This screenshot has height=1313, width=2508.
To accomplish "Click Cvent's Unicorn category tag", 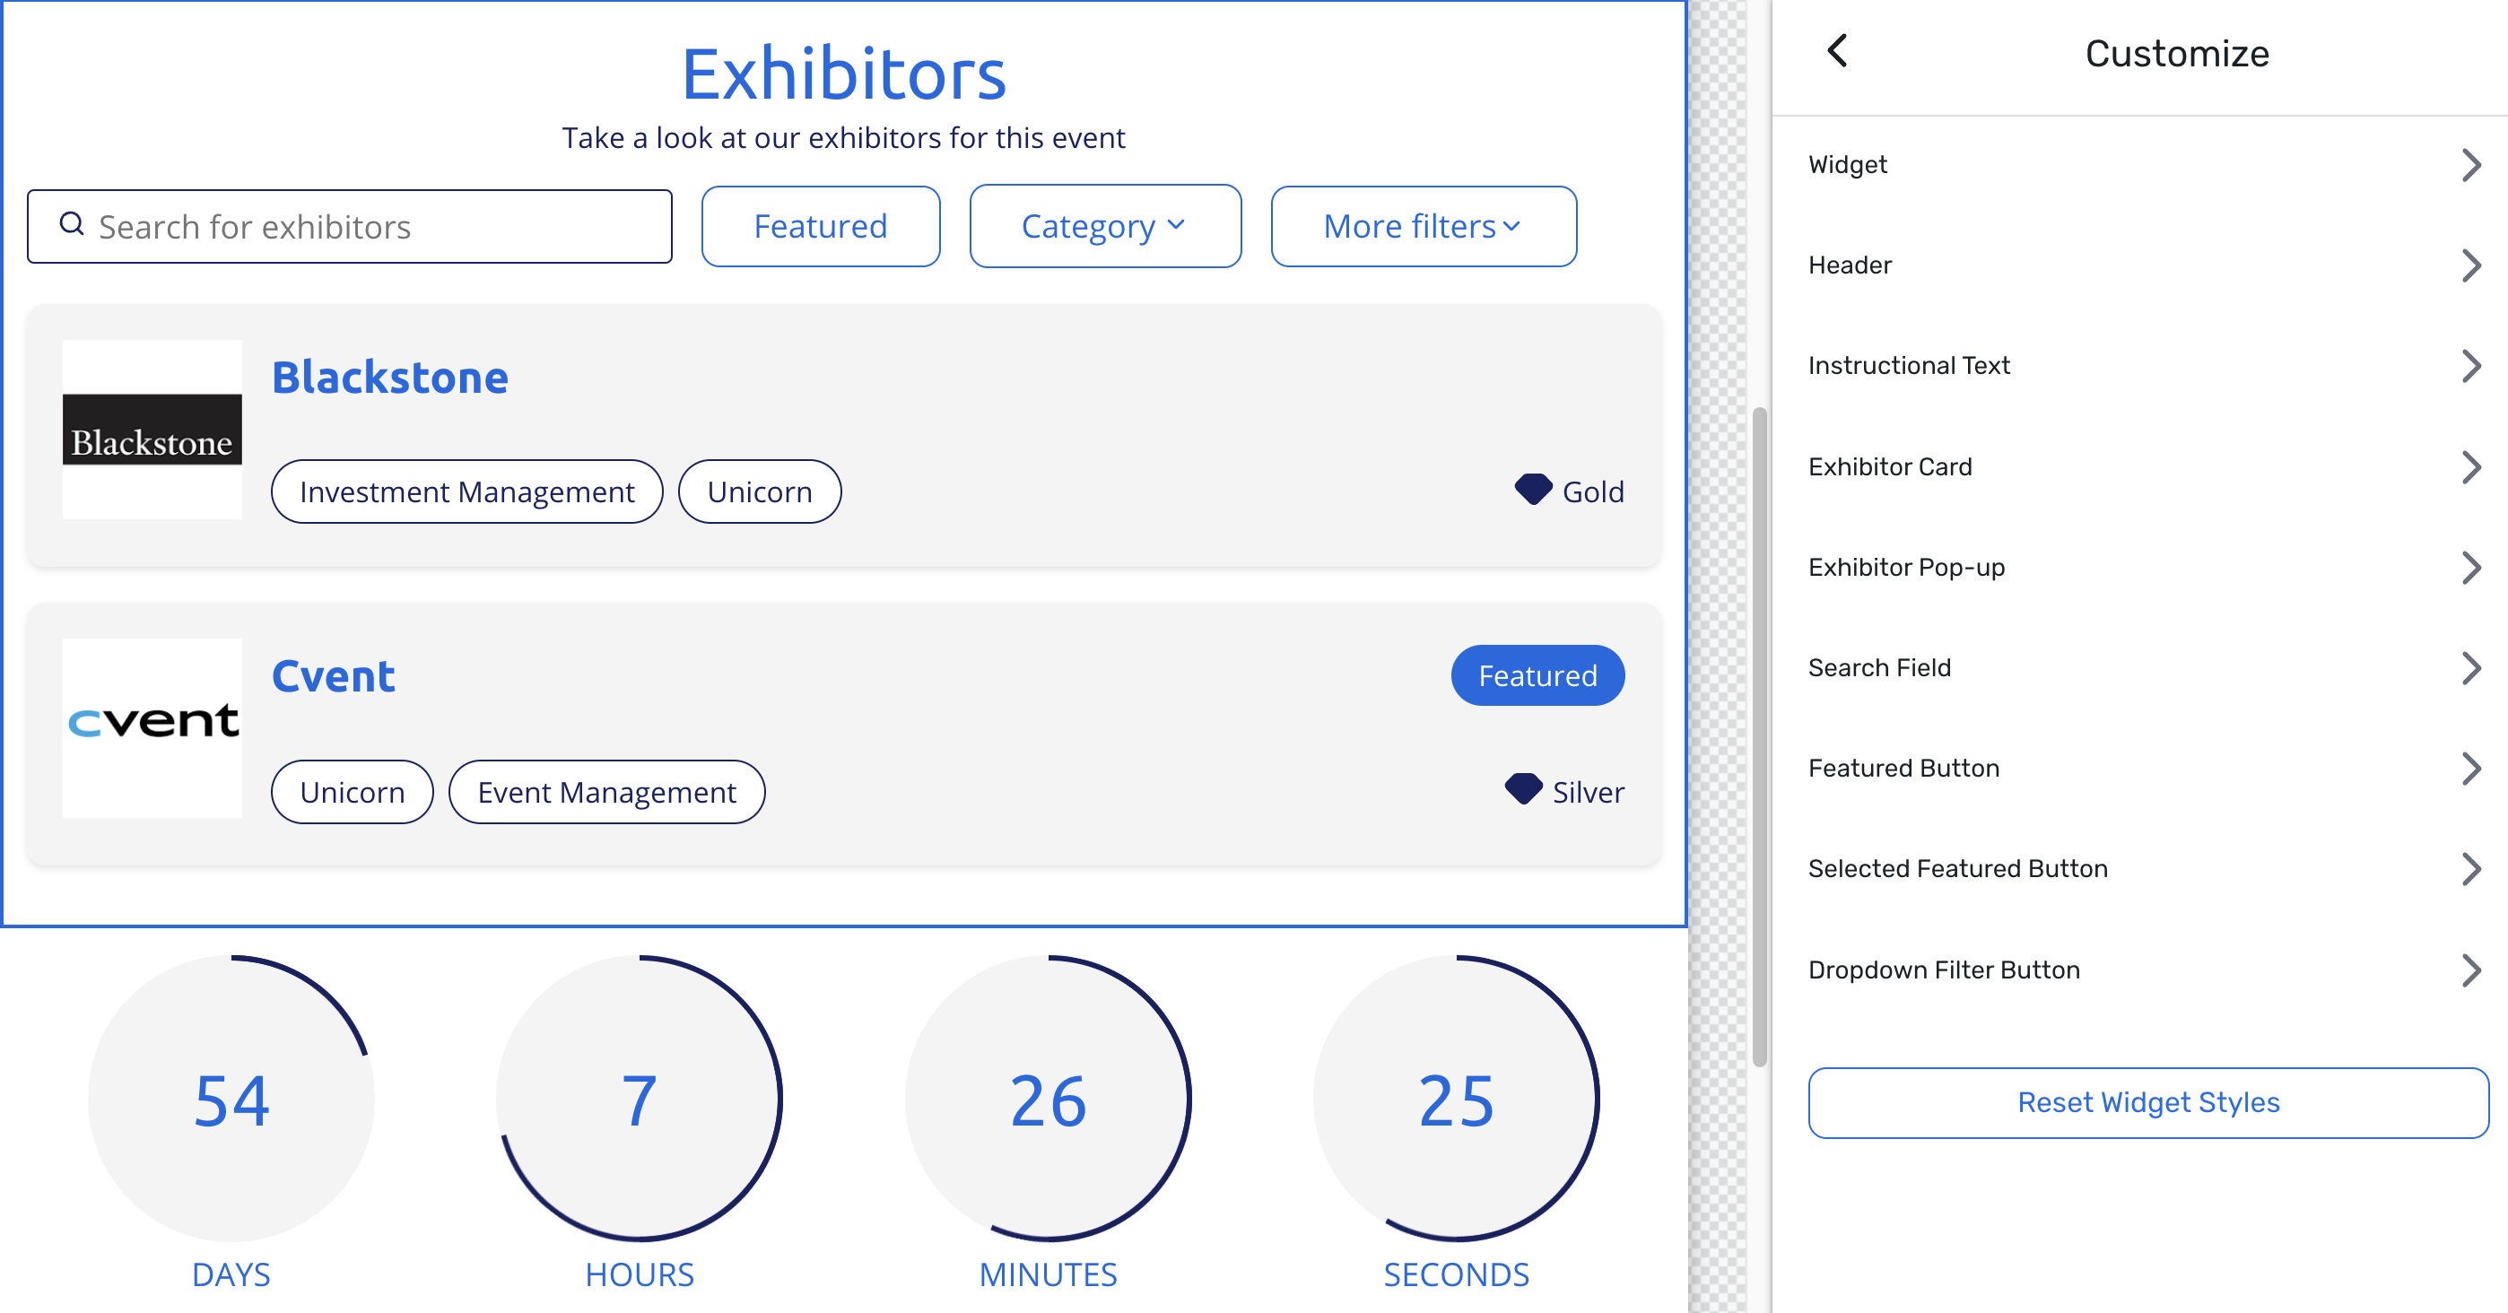I will [x=352, y=791].
